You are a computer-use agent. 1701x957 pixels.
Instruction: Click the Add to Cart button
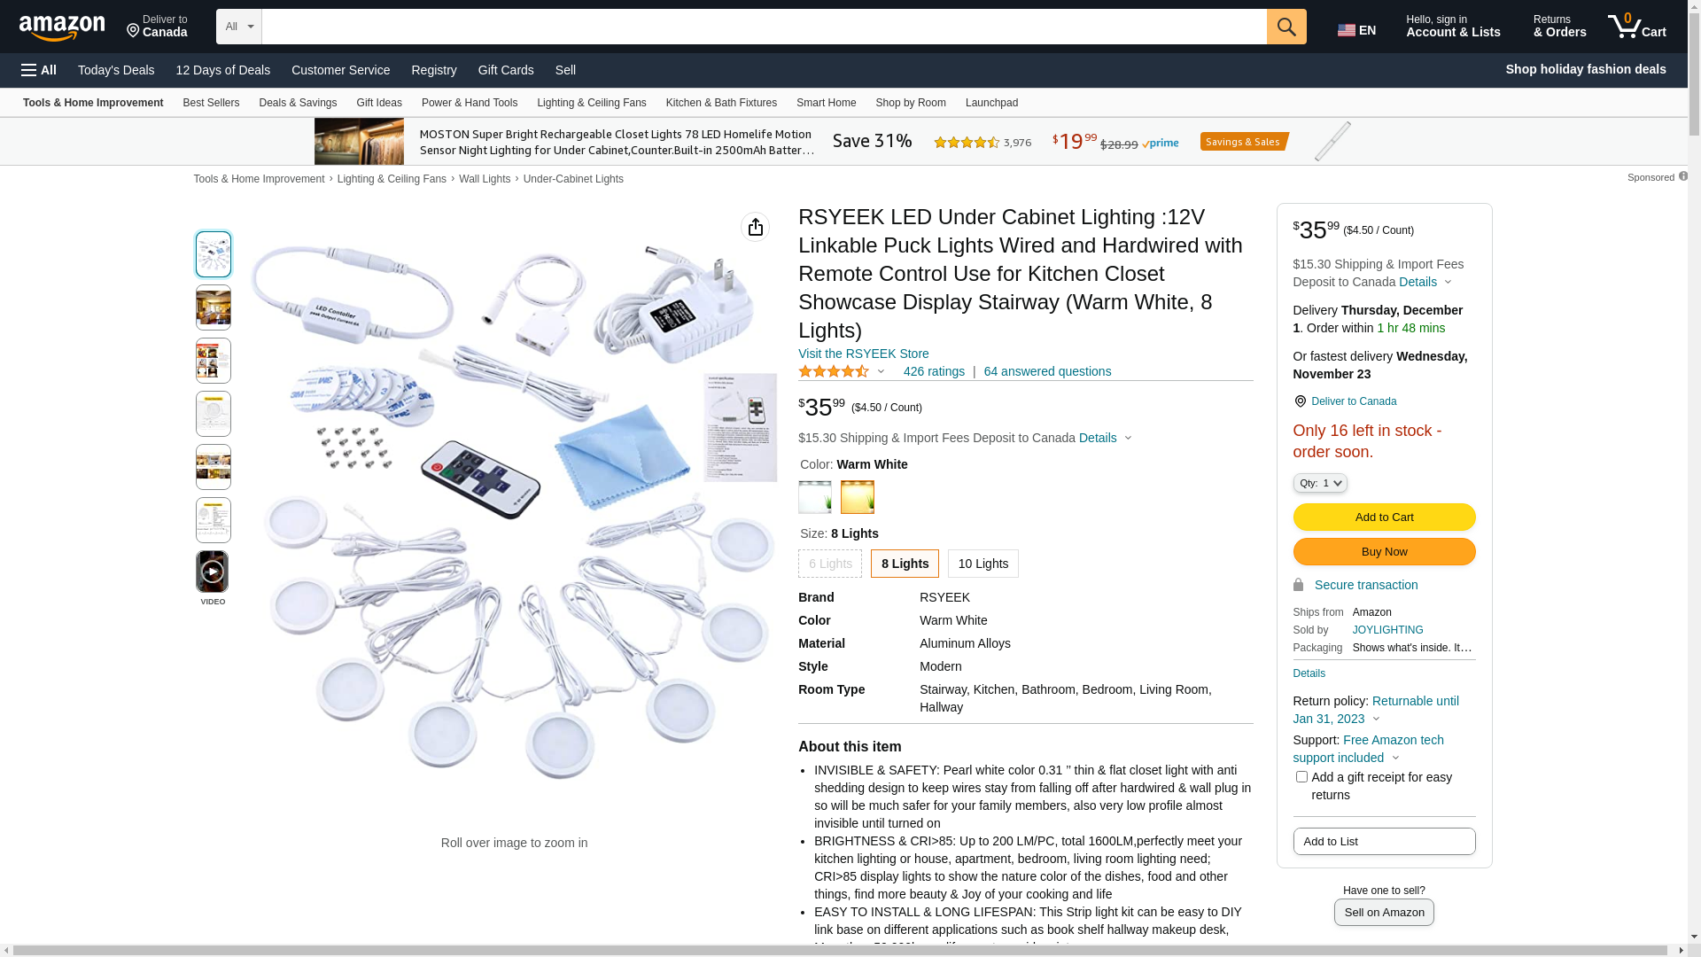point(1384,517)
